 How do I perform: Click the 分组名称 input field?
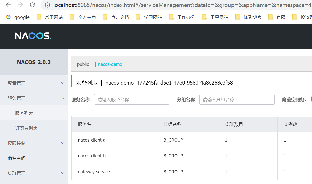tap(237, 99)
